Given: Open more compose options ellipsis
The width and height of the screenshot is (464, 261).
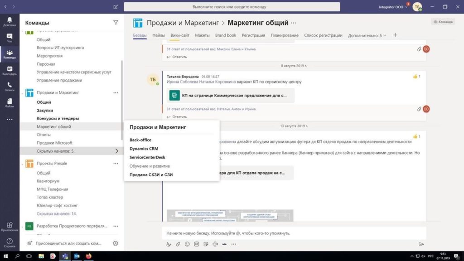Looking at the screenshot, I should pyautogui.click(x=234, y=244).
